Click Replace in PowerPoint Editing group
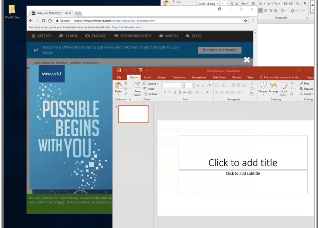The height and width of the screenshot is (228, 318). point(306,89)
